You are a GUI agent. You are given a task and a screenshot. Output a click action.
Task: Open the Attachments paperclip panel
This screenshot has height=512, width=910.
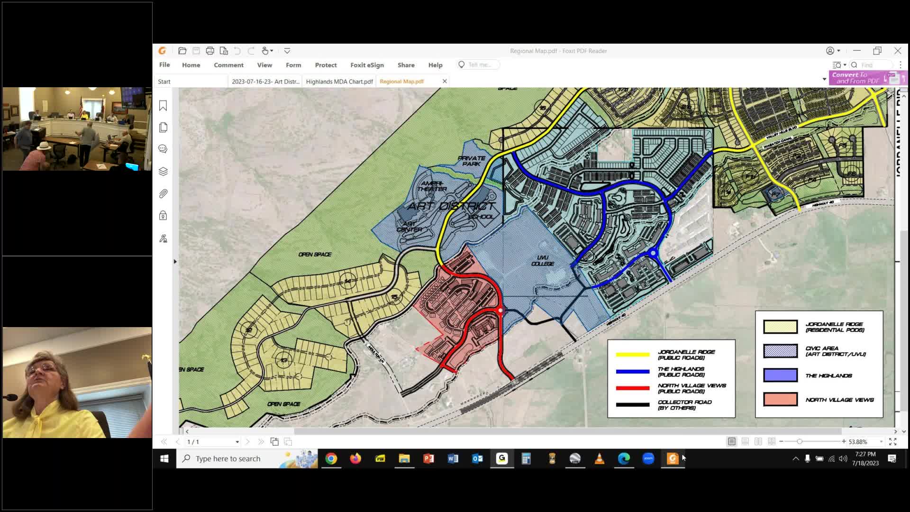[x=163, y=193]
